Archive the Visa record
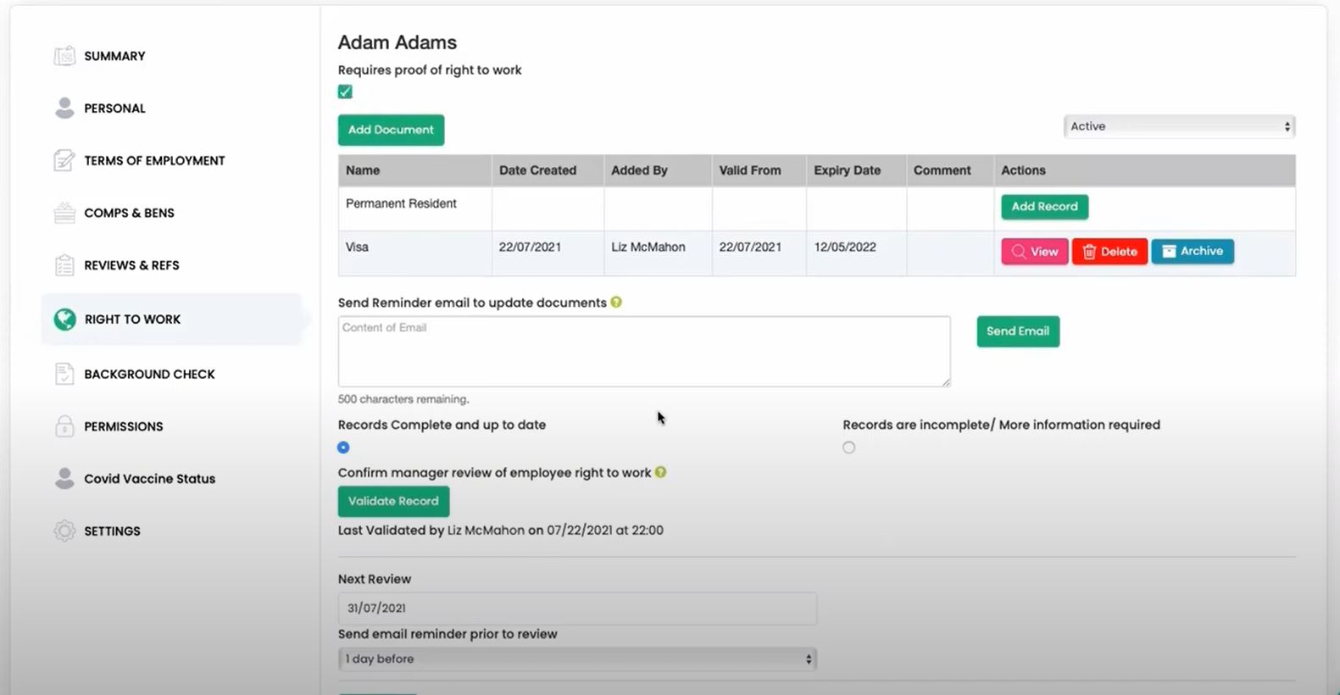 [1193, 252]
